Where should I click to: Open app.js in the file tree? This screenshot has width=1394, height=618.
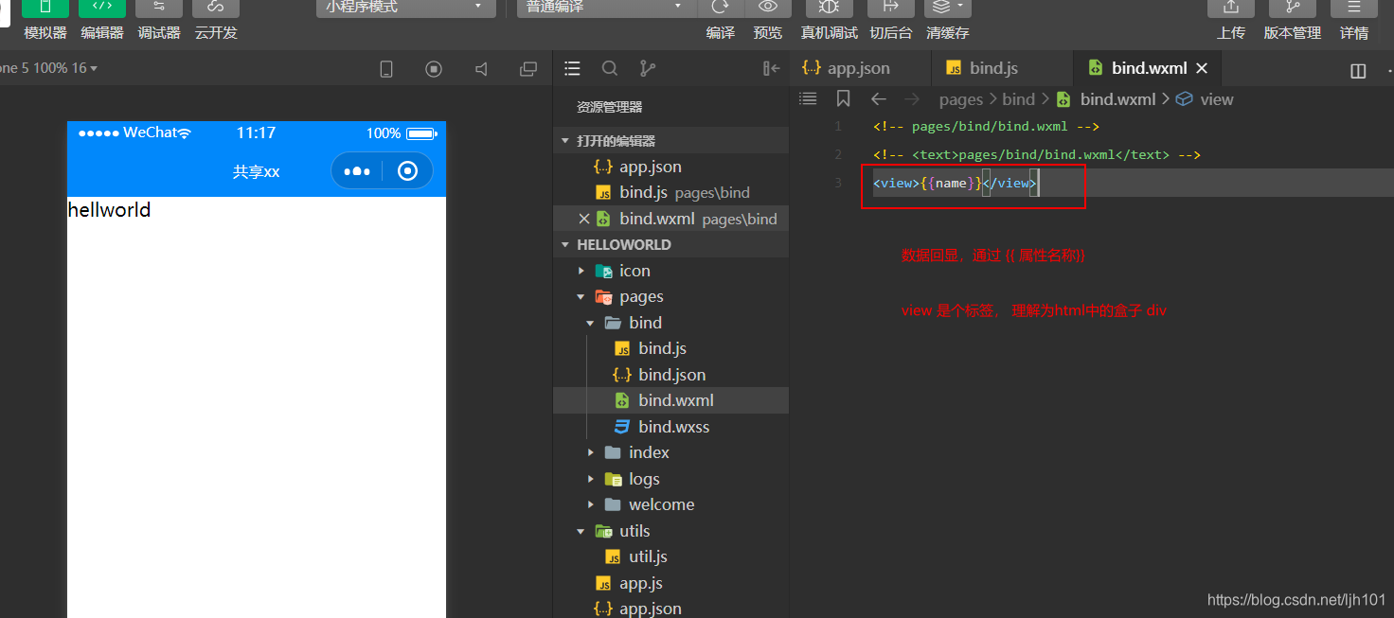tap(670, 583)
